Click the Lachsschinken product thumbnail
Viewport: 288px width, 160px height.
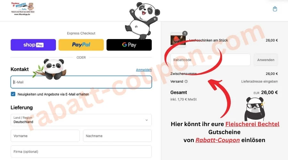click(178, 40)
